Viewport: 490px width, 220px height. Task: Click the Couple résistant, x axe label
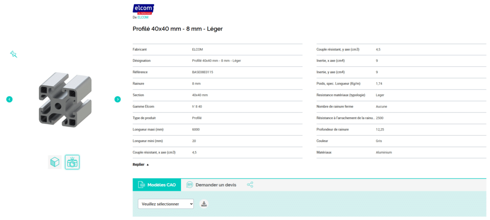[x=154, y=152]
